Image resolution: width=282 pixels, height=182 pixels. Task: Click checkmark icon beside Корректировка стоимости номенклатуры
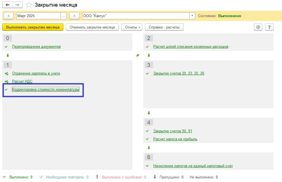point(6,89)
